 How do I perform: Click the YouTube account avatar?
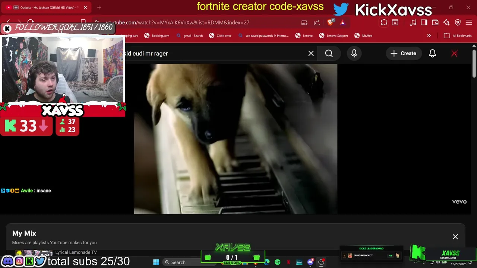point(454,54)
